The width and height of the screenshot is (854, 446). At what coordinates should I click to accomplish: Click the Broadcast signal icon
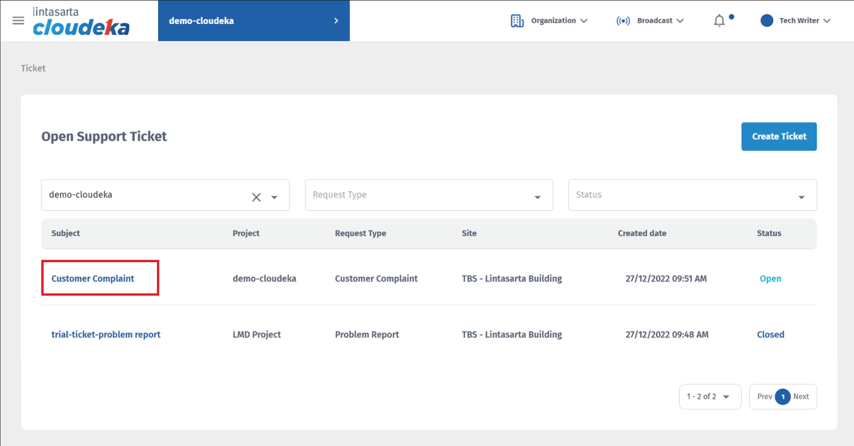(623, 21)
